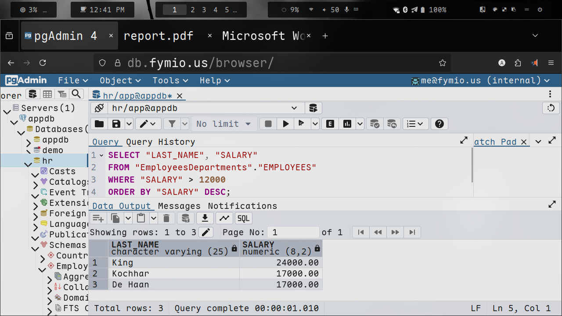Click the Add Row icon
Screen dimensions: 562x316
pos(98,218)
